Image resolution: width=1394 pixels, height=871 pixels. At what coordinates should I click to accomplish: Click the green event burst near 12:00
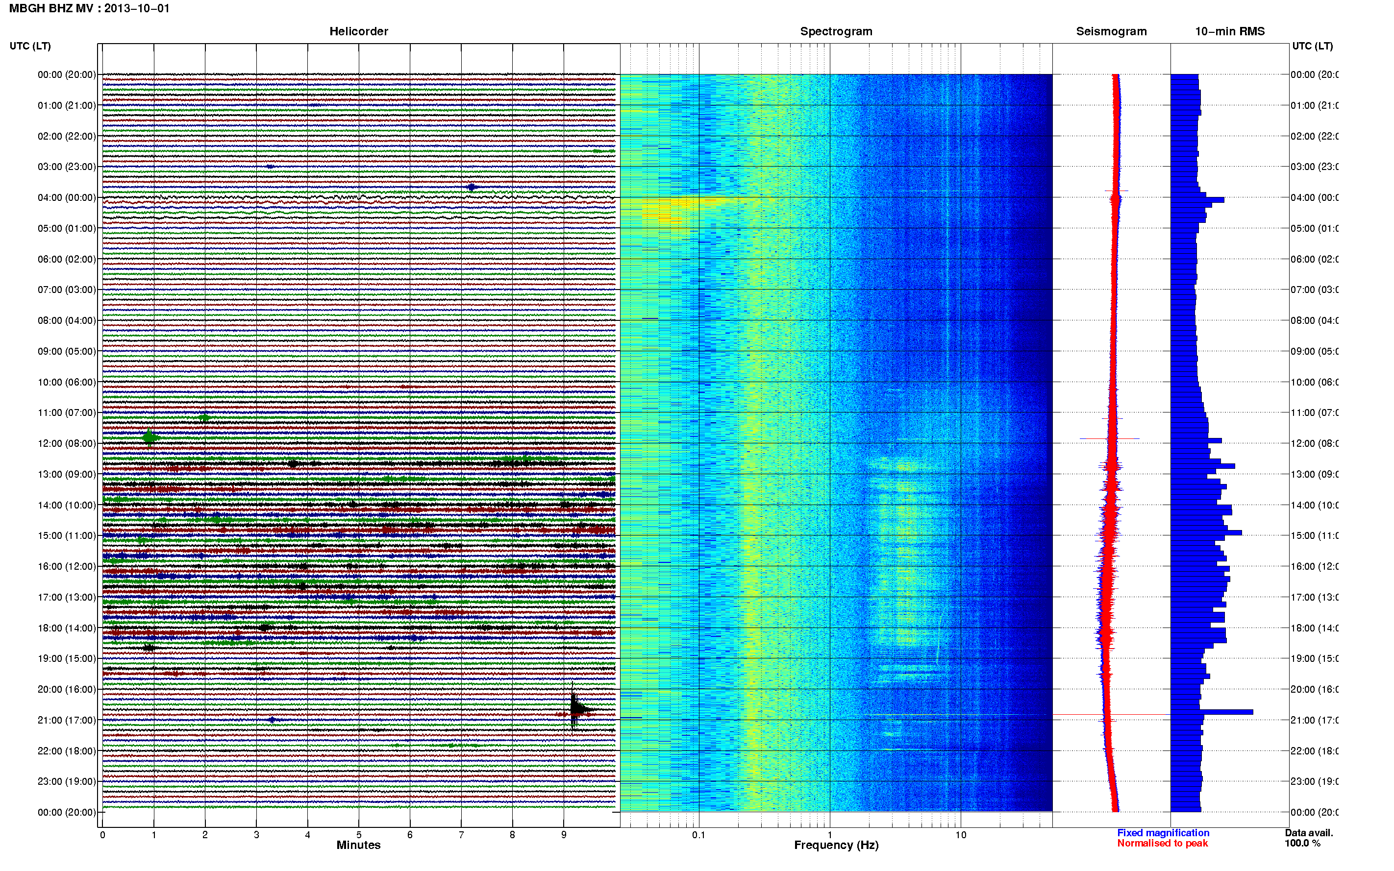pos(150,438)
